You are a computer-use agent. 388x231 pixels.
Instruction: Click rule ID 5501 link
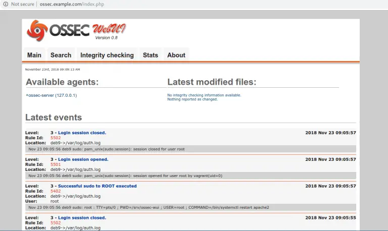click(56, 164)
